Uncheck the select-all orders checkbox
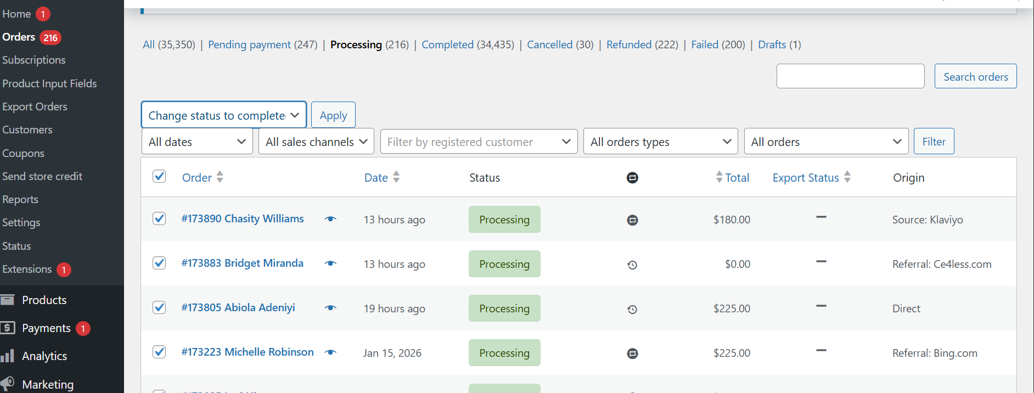This screenshot has height=393, width=1034. [x=159, y=176]
